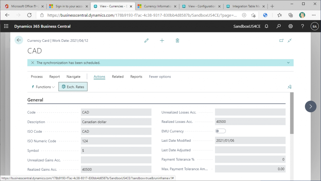Go back using the card back arrow
Screen dimensions: 321x181
coord(19,40)
